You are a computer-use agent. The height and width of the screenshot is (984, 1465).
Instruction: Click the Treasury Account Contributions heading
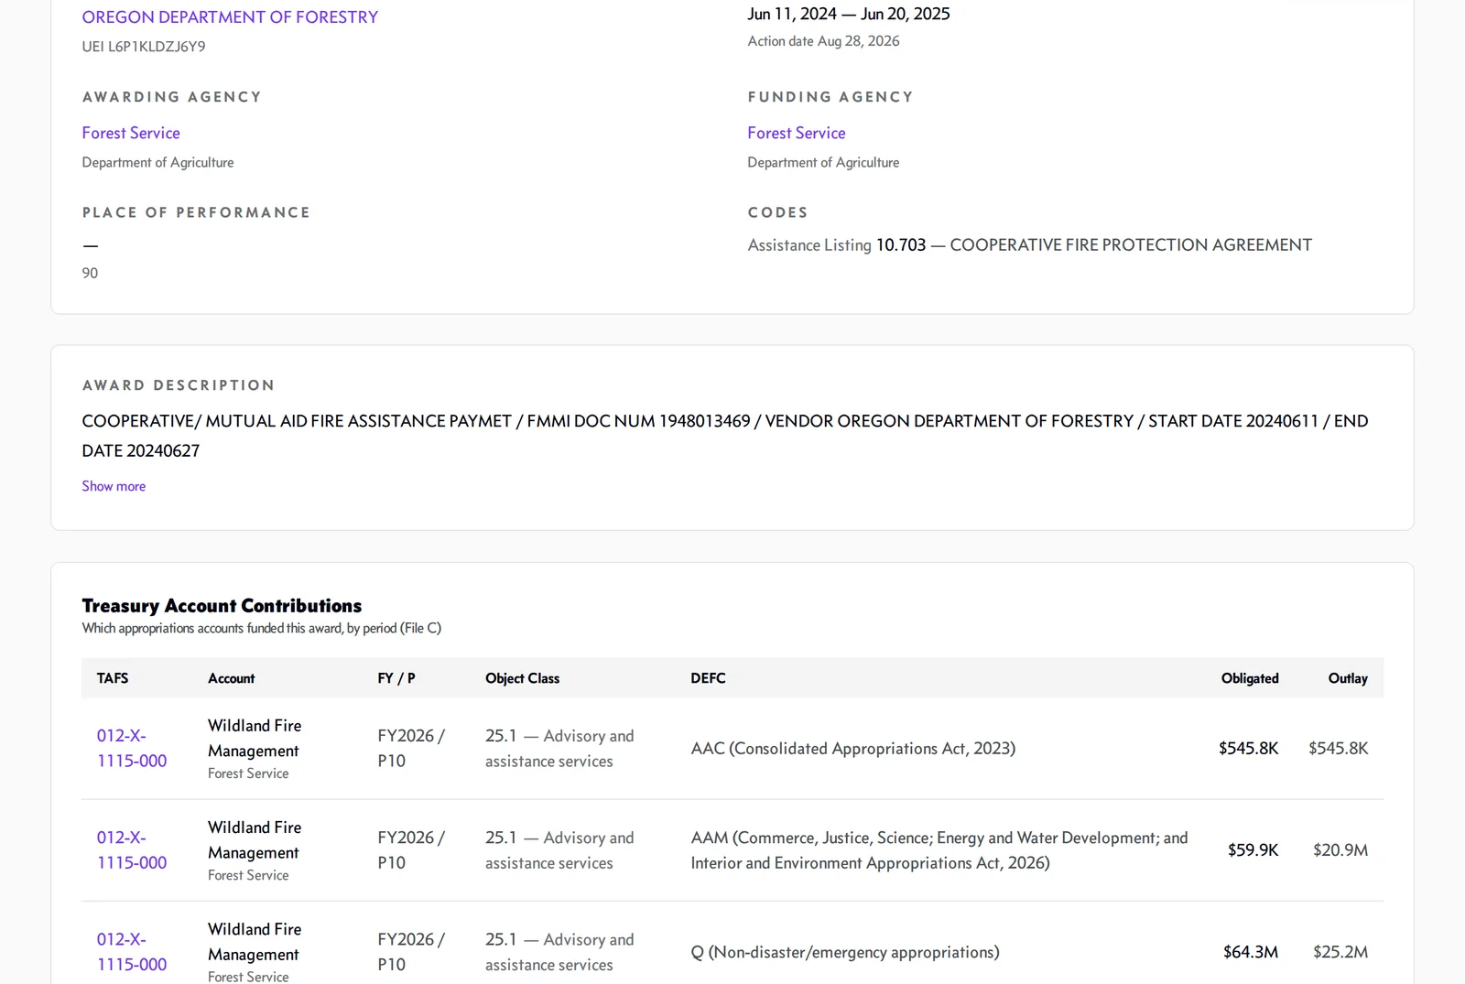[222, 606]
